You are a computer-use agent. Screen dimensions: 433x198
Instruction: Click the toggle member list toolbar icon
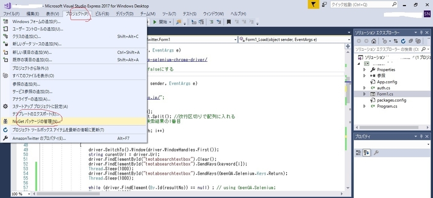[201, 22]
